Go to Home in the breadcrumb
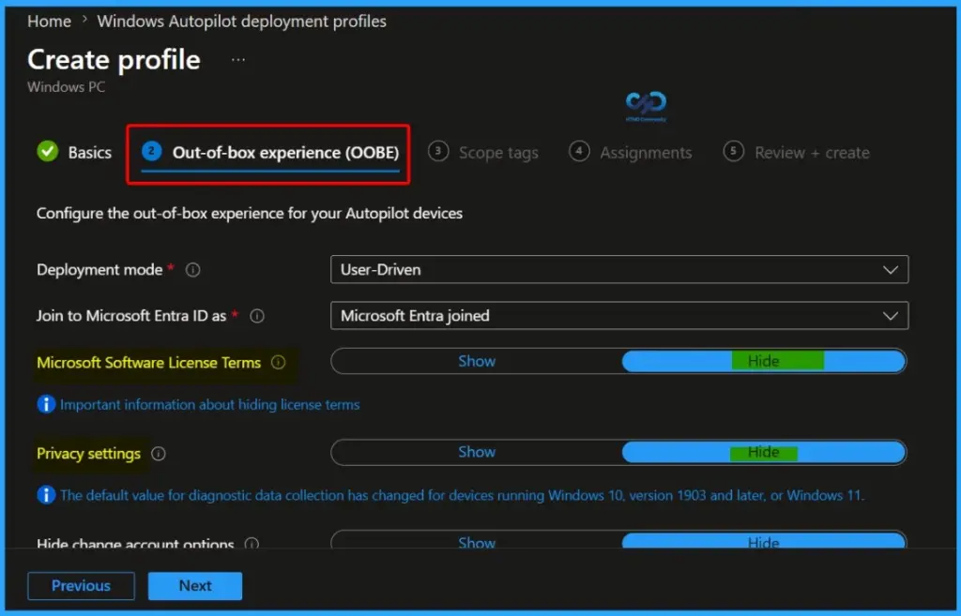Image resolution: width=961 pixels, height=616 pixels. [x=49, y=22]
